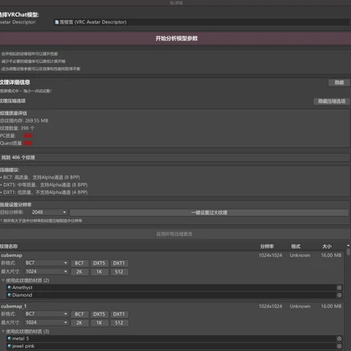Click the cubemap_1 texture name label
The width and height of the screenshot is (351, 351).
13,306
